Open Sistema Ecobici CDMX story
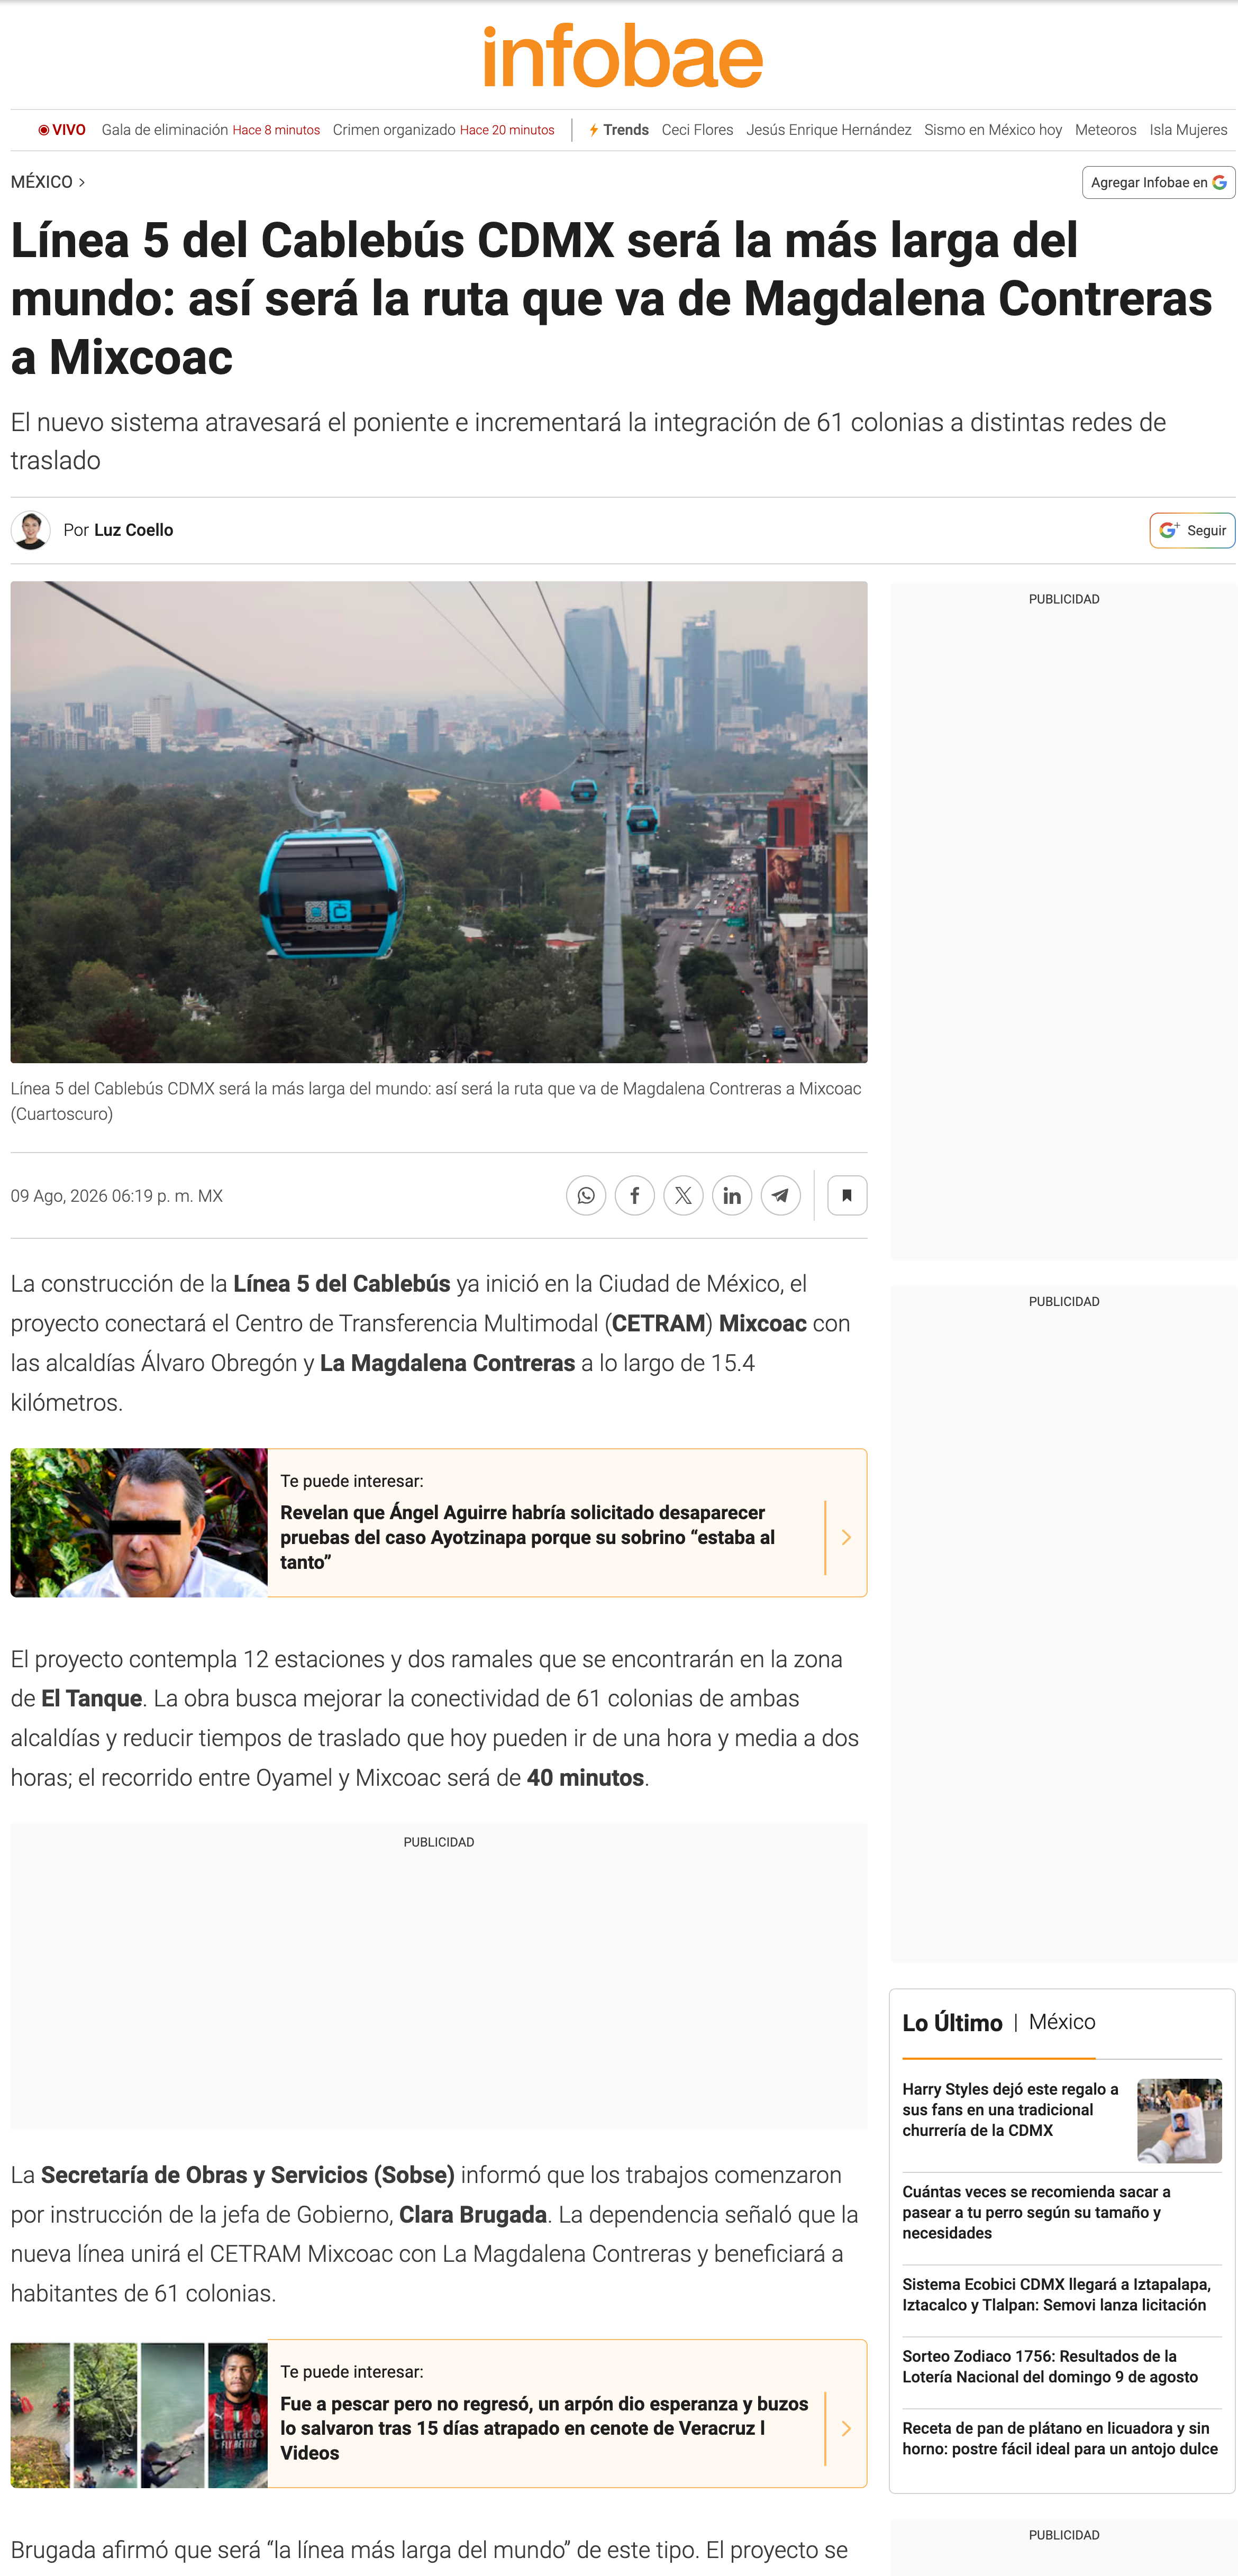This screenshot has width=1238, height=2576. pyautogui.click(x=1056, y=2294)
